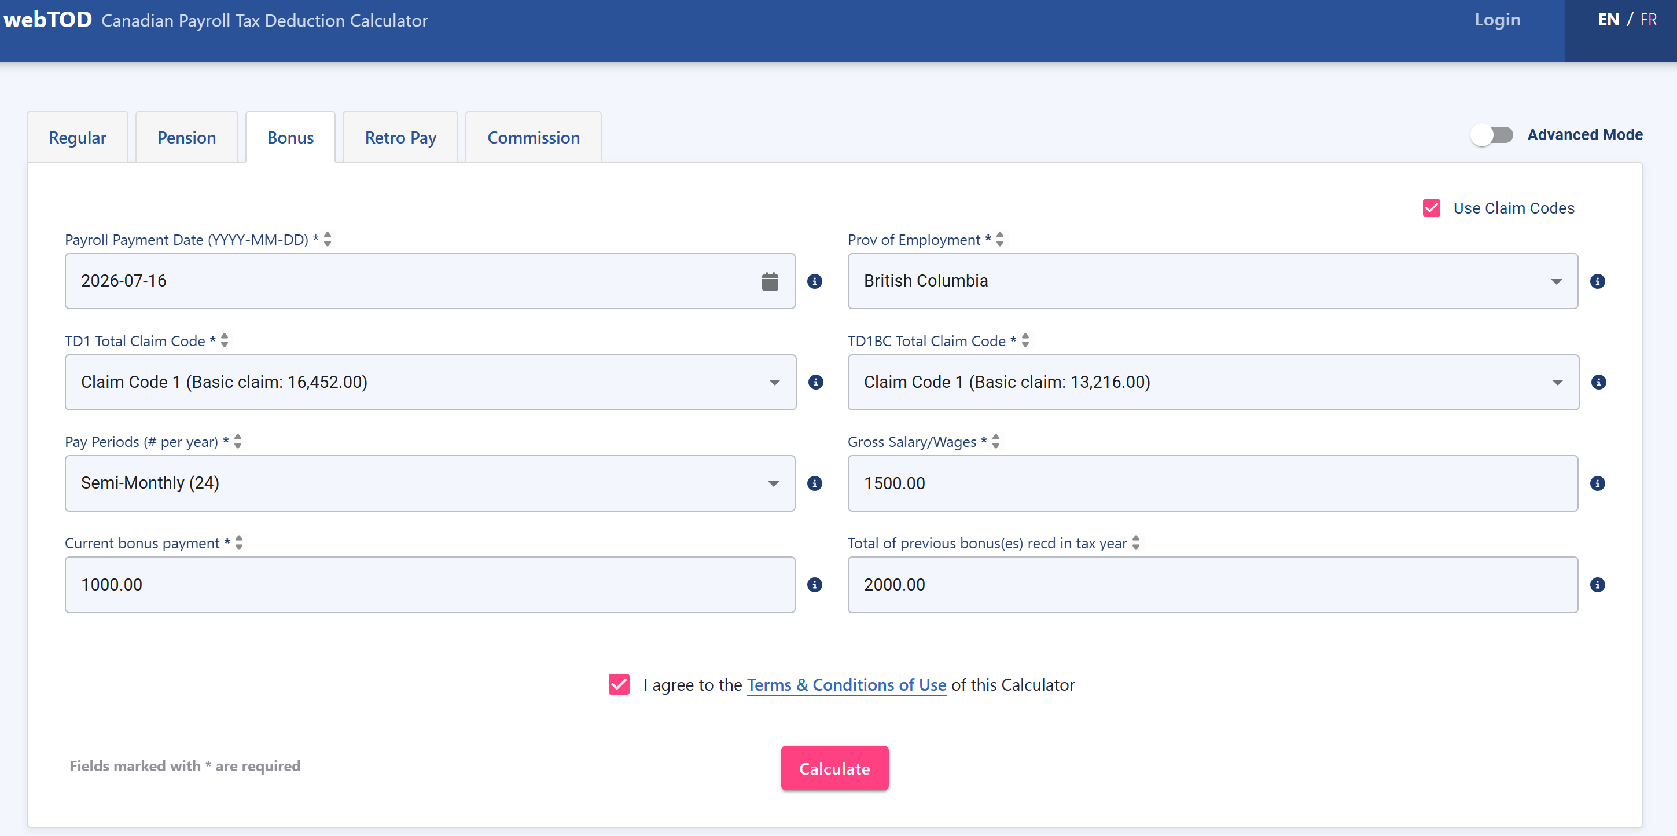Show info for Current bonus payment
This screenshot has width=1677, height=836.
[x=814, y=585]
